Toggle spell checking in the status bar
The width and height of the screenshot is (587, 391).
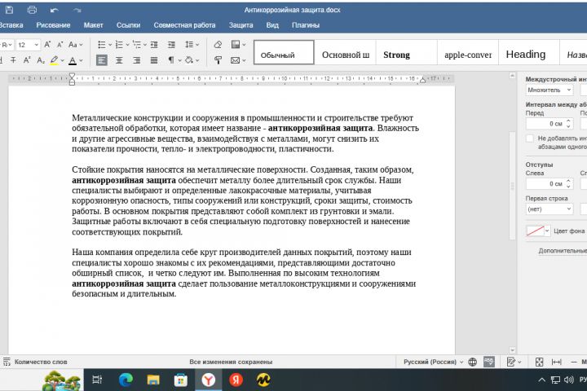coord(489,362)
